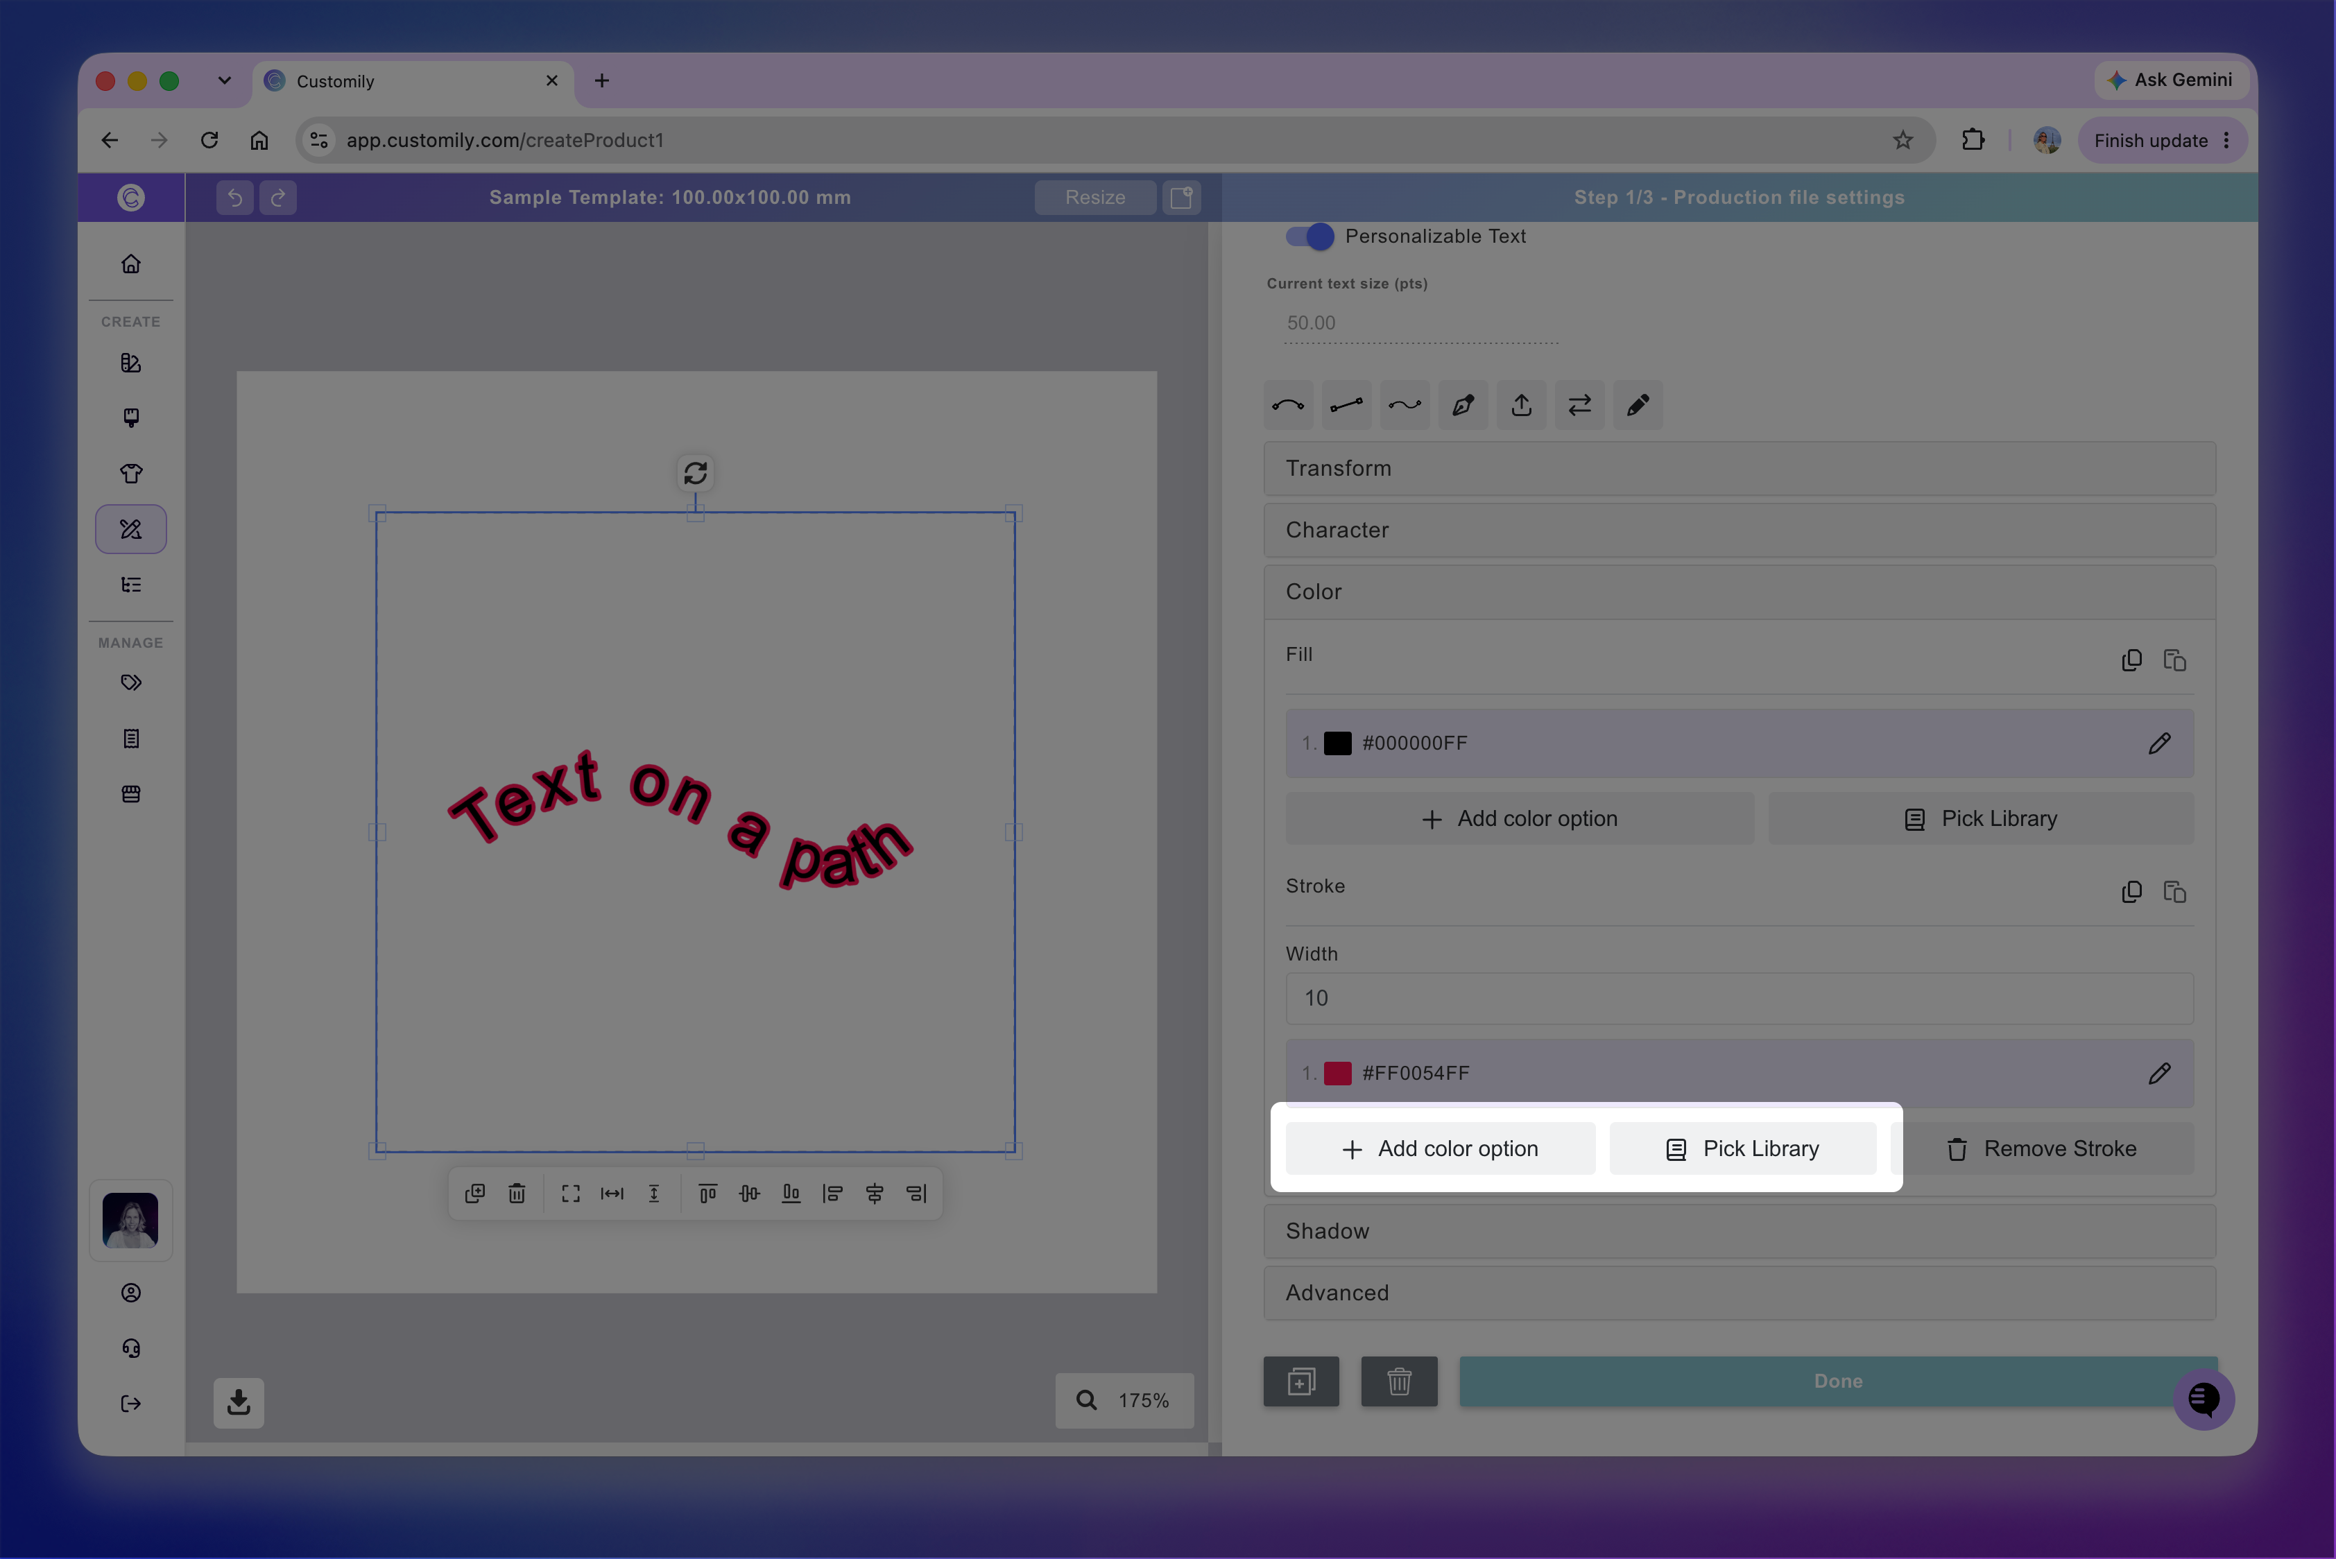The width and height of the screenshot is (2336, 1559).
Task: Expand the Shadow section
Action: tap(1740, 1231)
